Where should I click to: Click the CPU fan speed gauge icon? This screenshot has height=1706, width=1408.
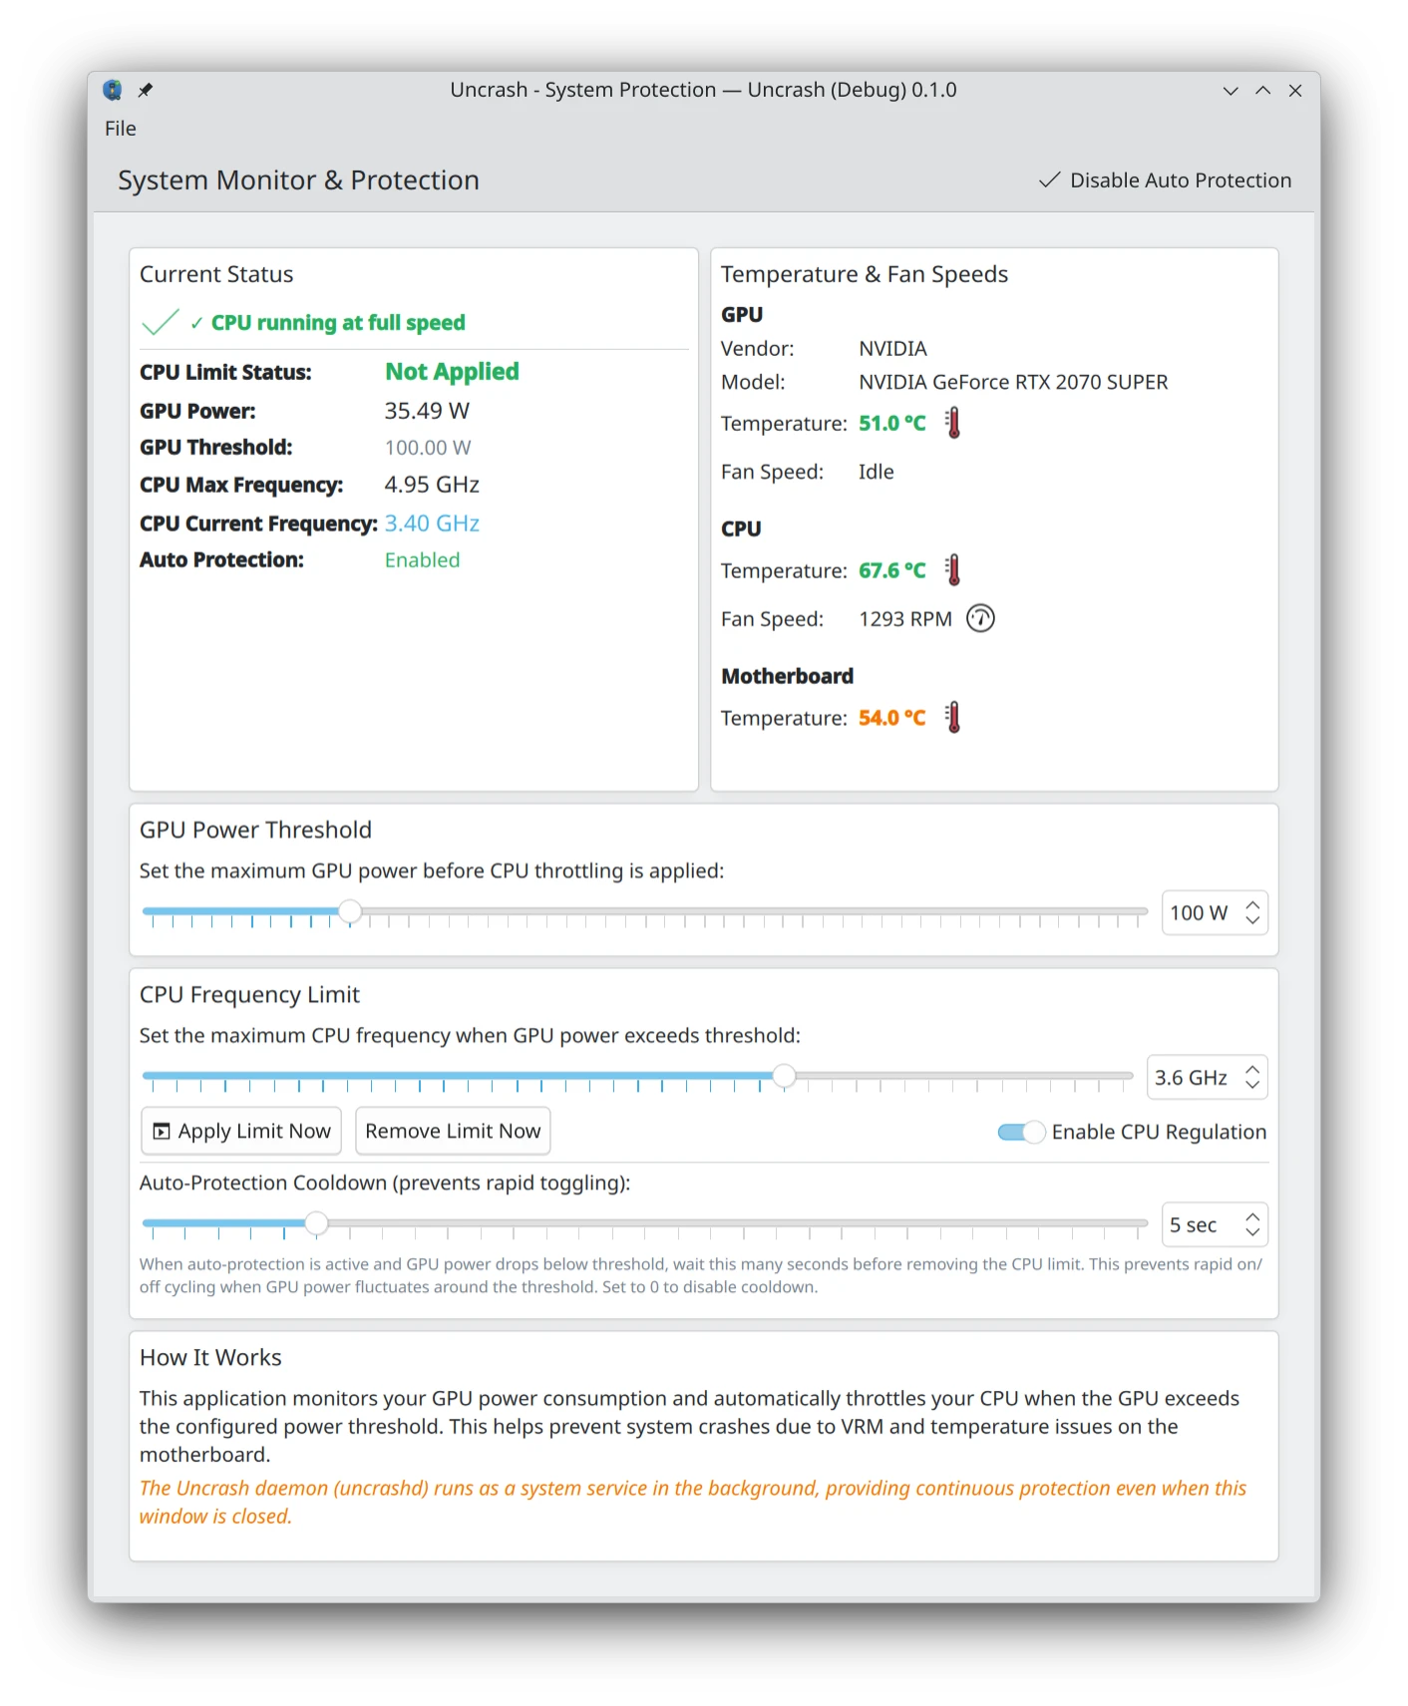click(980, 618)
